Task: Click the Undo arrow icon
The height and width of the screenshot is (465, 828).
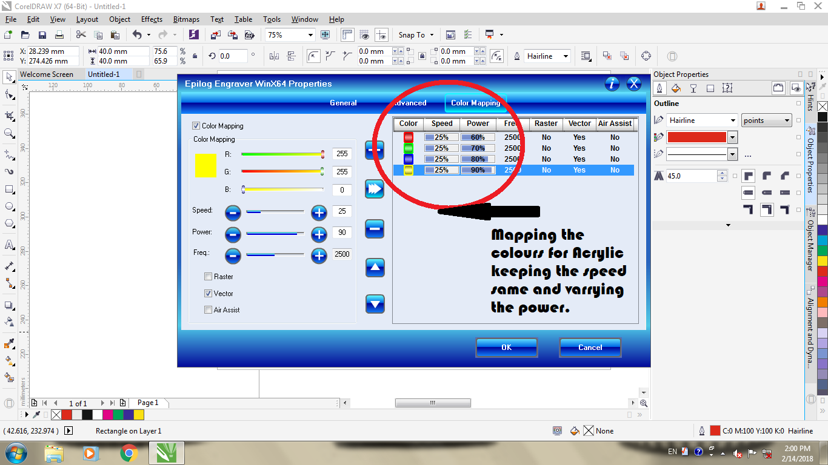Action: (x=137, y=35)
